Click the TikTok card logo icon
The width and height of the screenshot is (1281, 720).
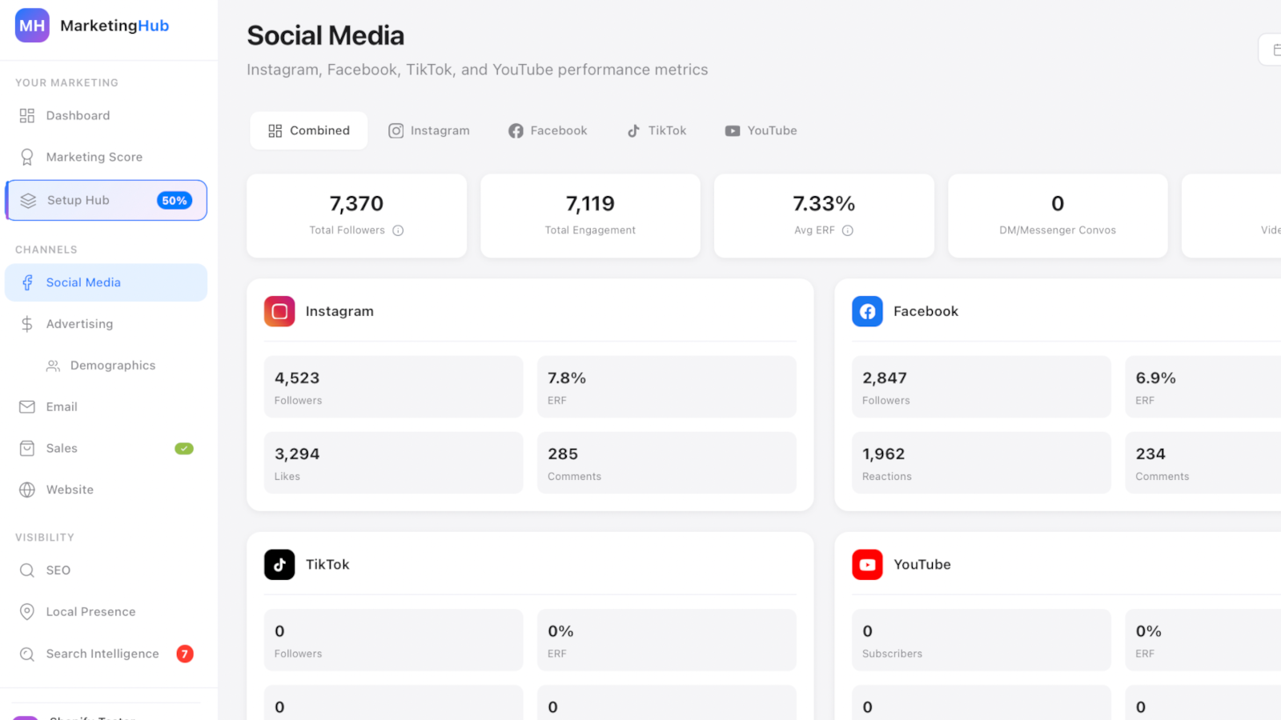click(279, 564)
